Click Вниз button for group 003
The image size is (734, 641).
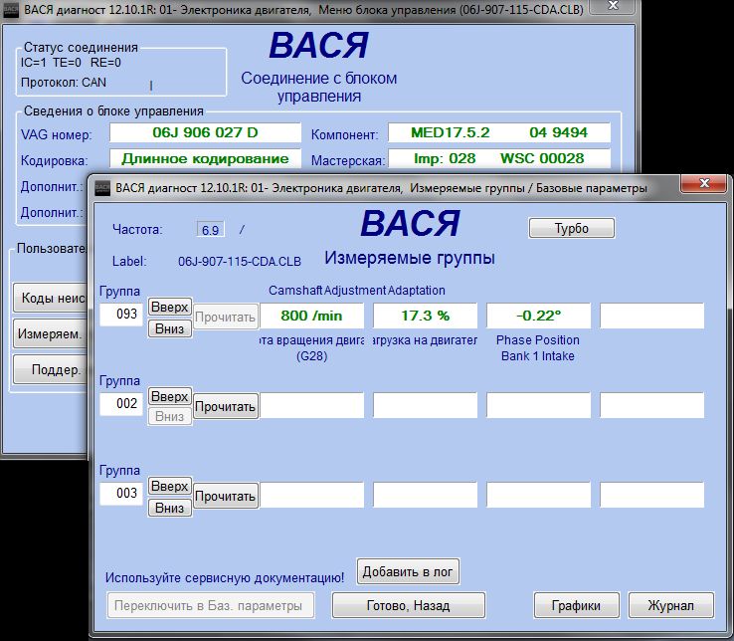pyautogui.click(x=169, y=508)
